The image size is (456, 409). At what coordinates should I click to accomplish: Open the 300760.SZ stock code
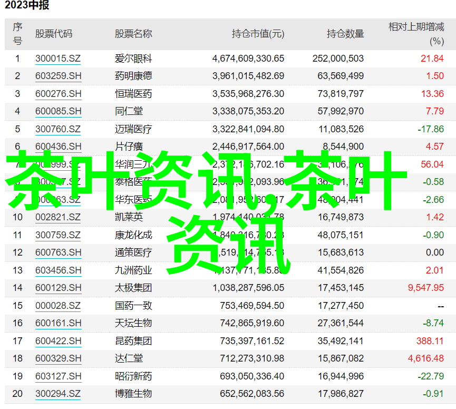click(58, 129)
